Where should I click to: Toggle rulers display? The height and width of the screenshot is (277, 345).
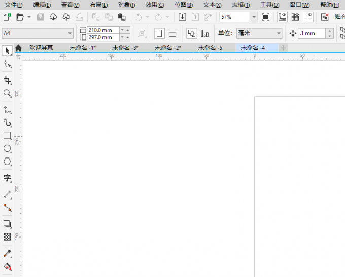click(282, 17)
